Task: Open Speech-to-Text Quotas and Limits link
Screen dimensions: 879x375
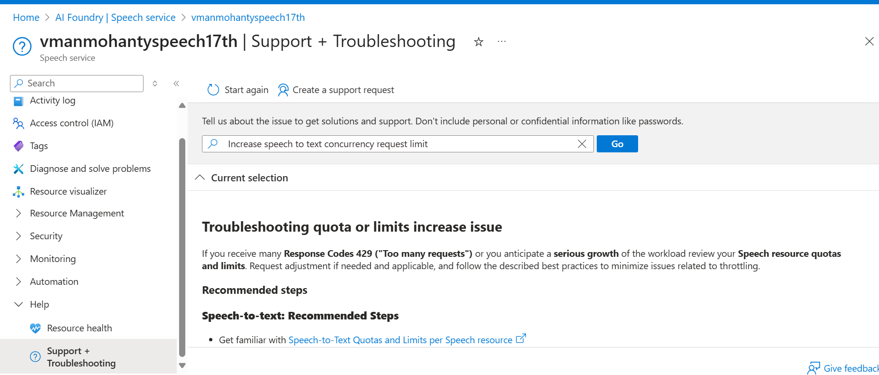Action: (400, 340)
